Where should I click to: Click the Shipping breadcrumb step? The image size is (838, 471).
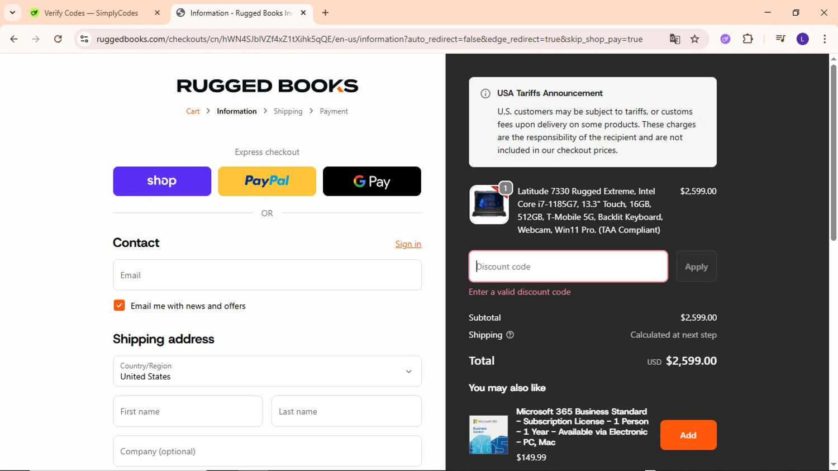click(x=288, y=111)
